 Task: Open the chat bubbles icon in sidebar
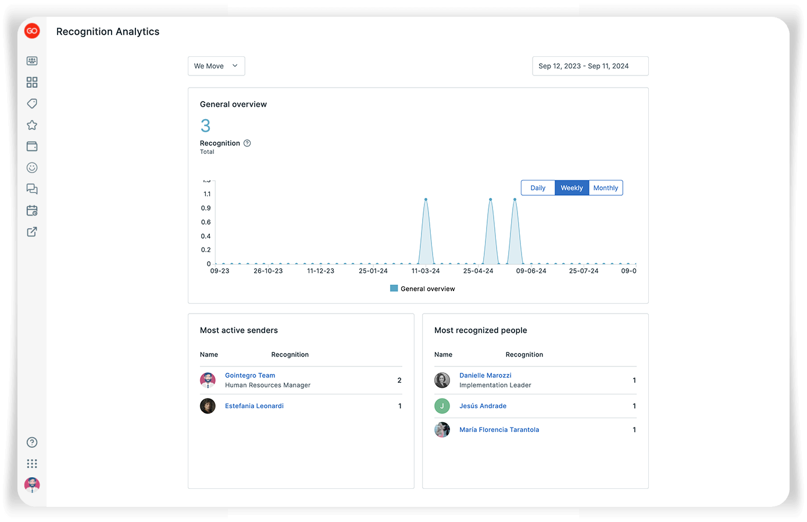[x=32, y=189]
